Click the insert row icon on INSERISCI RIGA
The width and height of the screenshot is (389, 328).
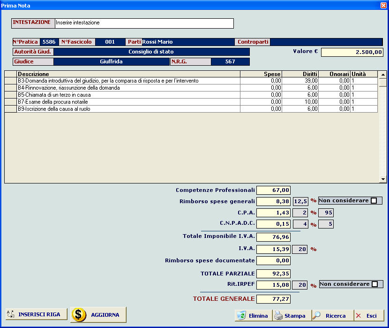click(x=11, y=314)
